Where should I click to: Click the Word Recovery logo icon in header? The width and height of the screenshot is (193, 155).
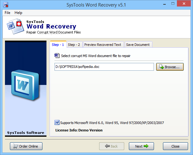point(15,26)
